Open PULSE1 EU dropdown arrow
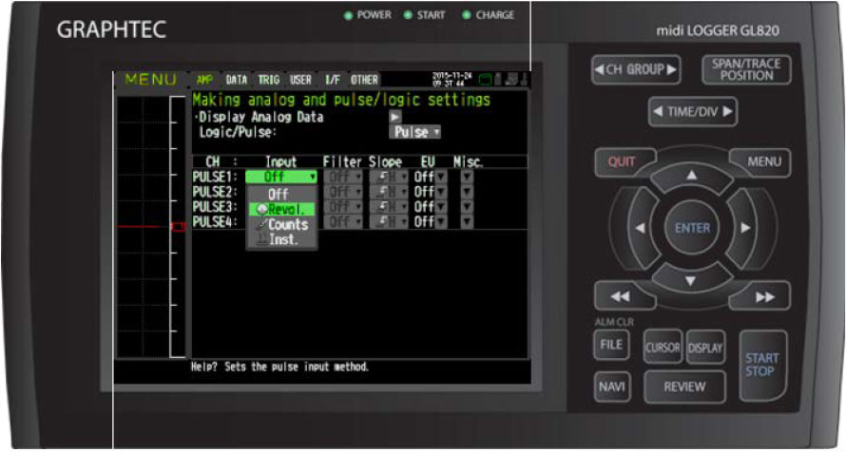This screenshot has height=452, width=846. click(441, 177)
